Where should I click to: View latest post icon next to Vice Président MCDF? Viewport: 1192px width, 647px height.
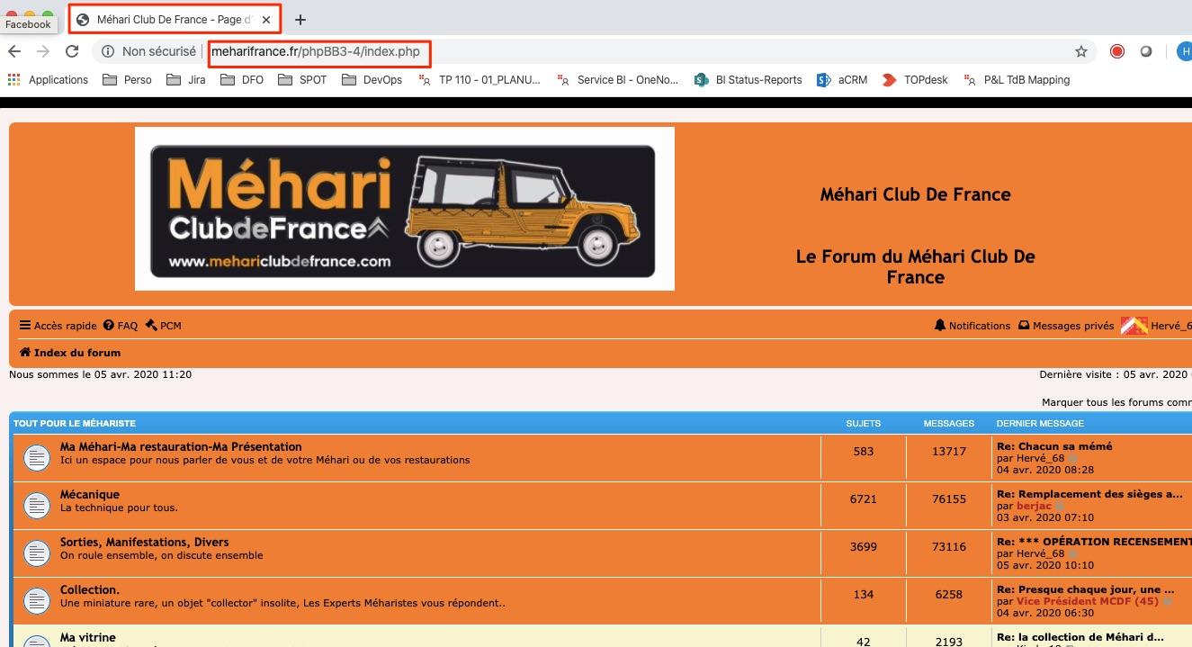pyautogui.click(x=1168, y=601)
